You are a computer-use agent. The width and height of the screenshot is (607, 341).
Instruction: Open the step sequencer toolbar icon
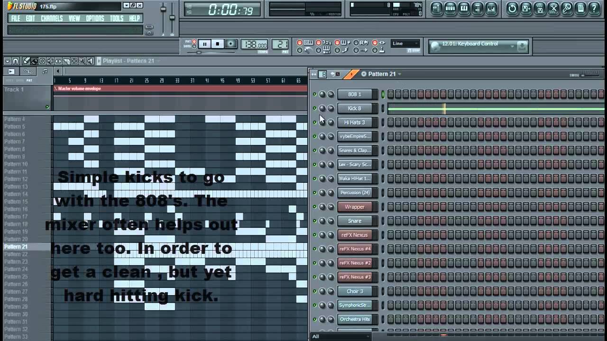pos(451,8)
